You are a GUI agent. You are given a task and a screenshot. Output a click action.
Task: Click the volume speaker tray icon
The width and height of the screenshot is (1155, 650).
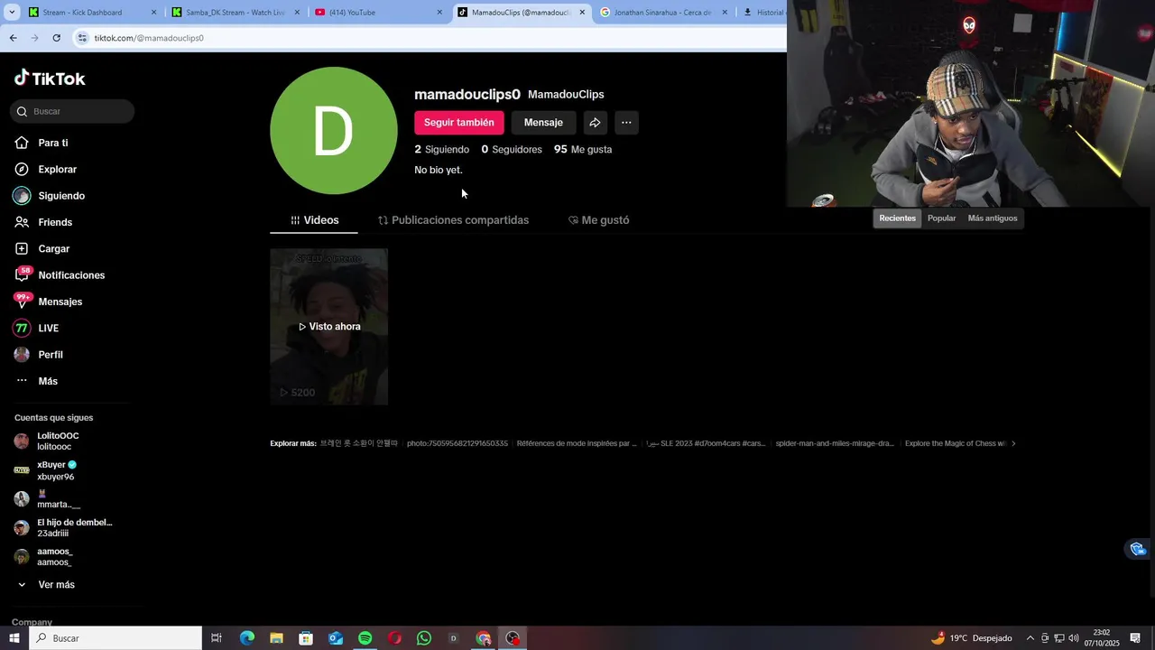click(1074, 638)
